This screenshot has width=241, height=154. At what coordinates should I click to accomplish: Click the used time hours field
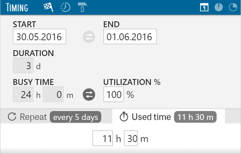[103, 138]
